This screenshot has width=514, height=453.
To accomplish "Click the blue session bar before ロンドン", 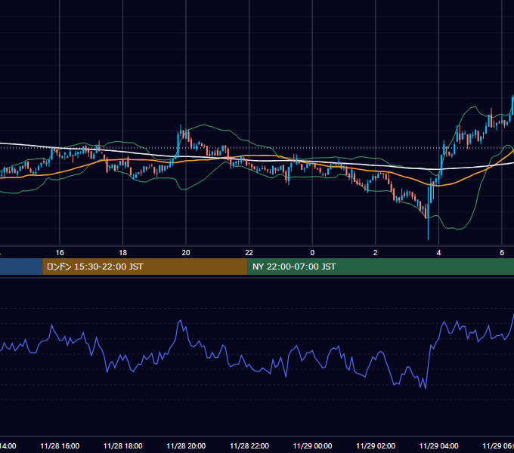I will 21,267.
